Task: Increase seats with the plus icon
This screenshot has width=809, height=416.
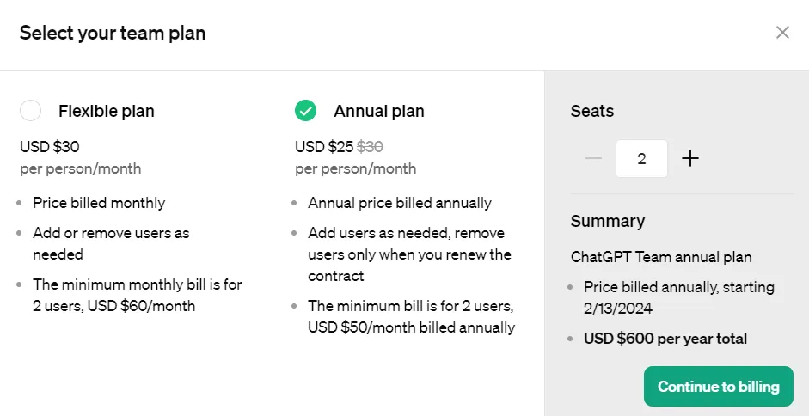Action: click(x=690, y=158)
